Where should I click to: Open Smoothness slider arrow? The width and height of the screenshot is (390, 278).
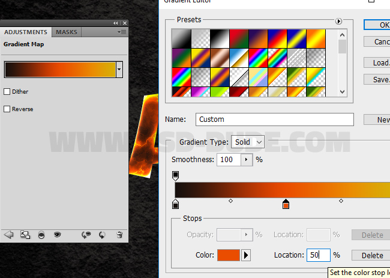[247, 160]
